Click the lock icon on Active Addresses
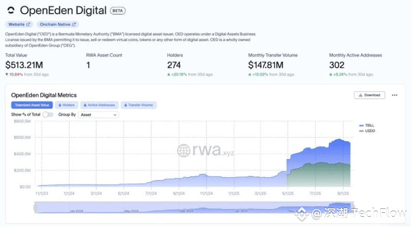The height and width of the screenshot is (227, 411). pyautogui.click(x=85, y=105)
